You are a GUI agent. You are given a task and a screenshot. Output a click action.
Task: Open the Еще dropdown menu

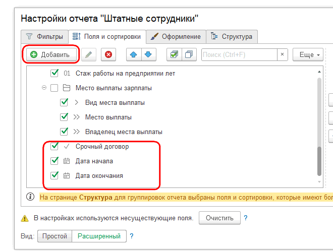click(308, 54)
